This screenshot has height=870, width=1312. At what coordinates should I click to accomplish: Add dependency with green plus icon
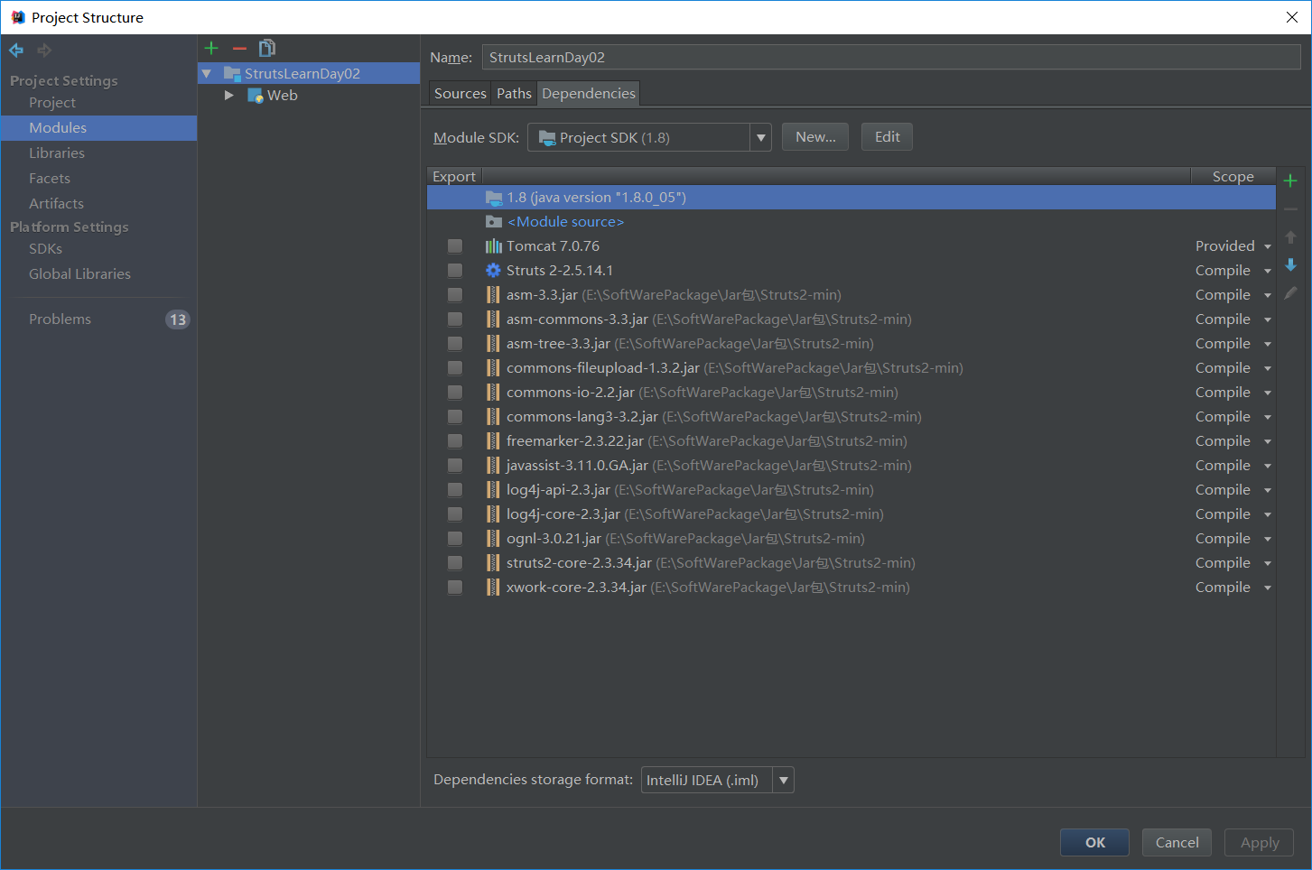tap(1290, 180)
